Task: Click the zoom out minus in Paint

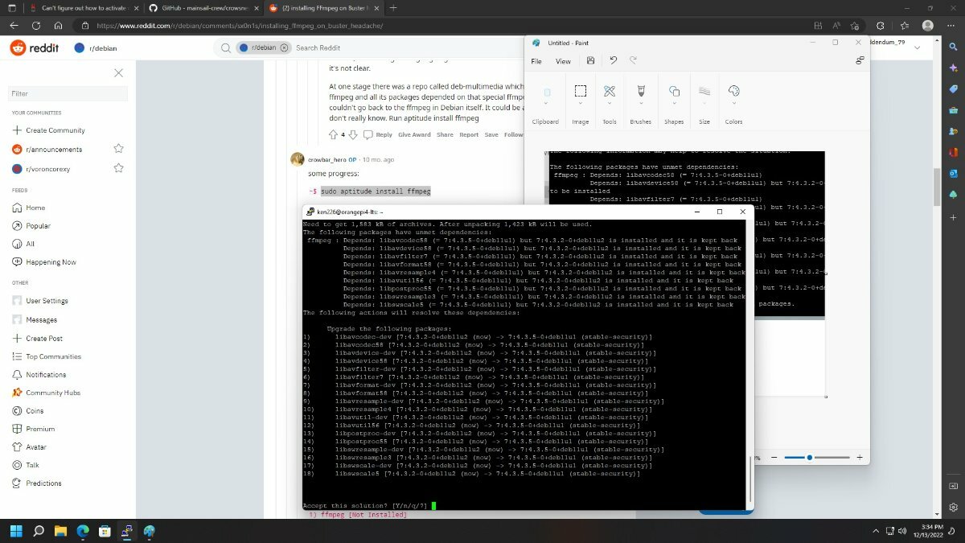Action: click(x=774, y=457)
